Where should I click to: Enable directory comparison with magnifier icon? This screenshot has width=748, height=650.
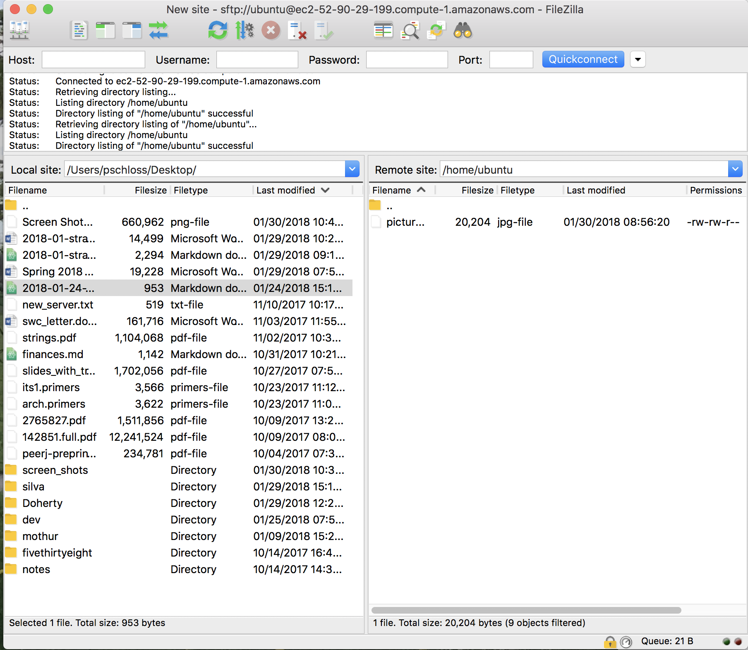pyautogui.click(x=410, y=31)
